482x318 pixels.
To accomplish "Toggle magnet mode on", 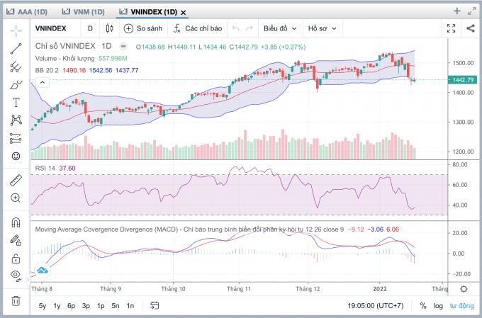I will [16, 222].
